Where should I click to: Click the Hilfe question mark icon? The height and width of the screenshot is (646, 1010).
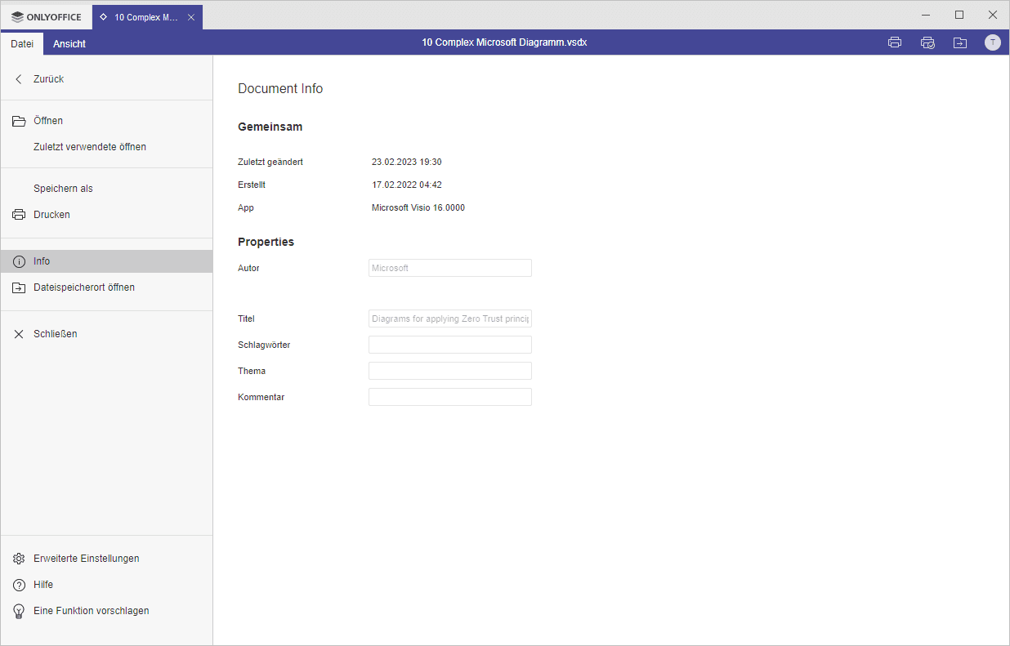click(19, 585)
